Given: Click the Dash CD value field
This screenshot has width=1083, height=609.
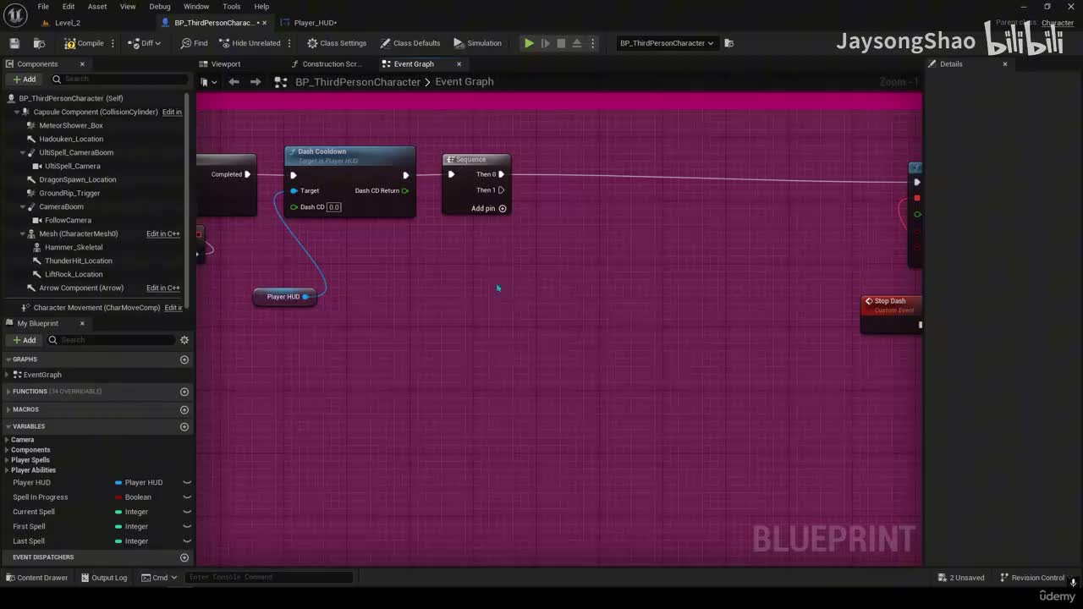Looking at the screenshot, I should (334, 207).
